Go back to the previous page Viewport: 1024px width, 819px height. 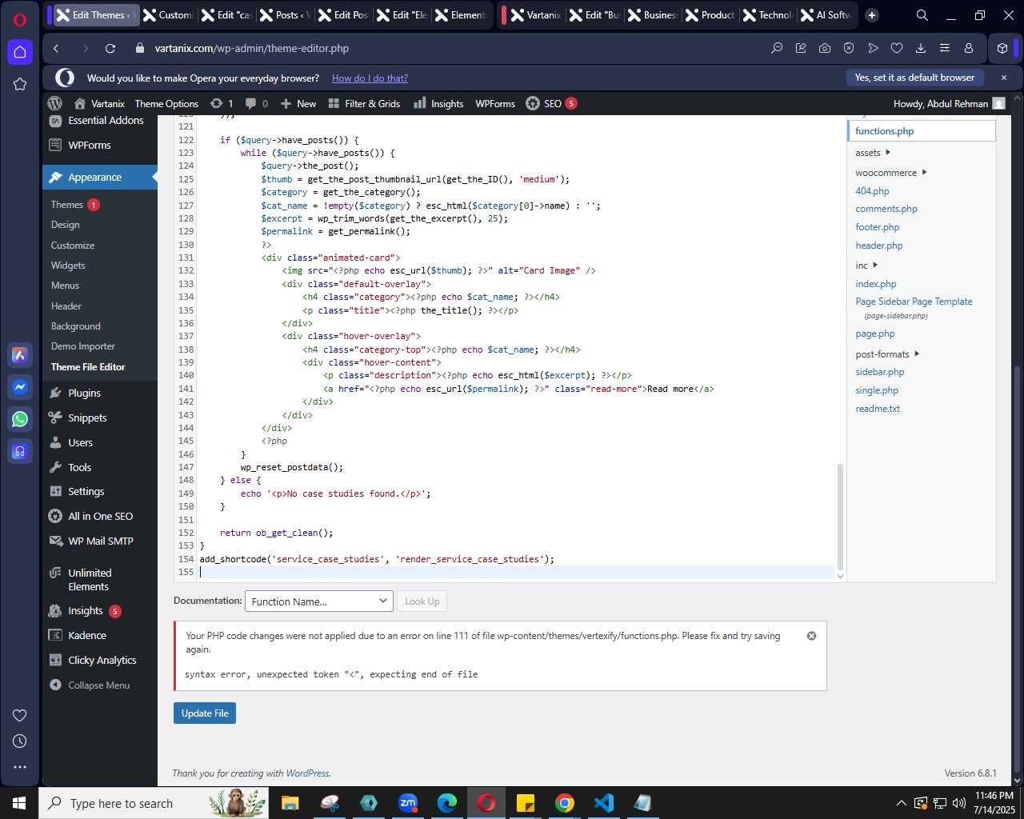tap(56, 48)
